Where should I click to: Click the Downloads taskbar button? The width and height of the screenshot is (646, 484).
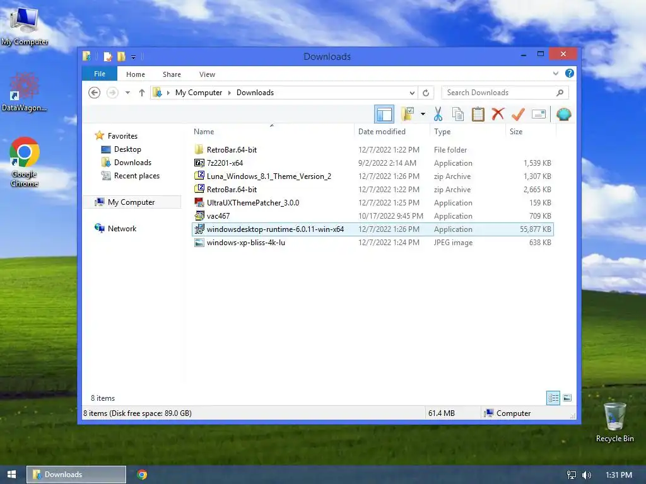[76, 475]
